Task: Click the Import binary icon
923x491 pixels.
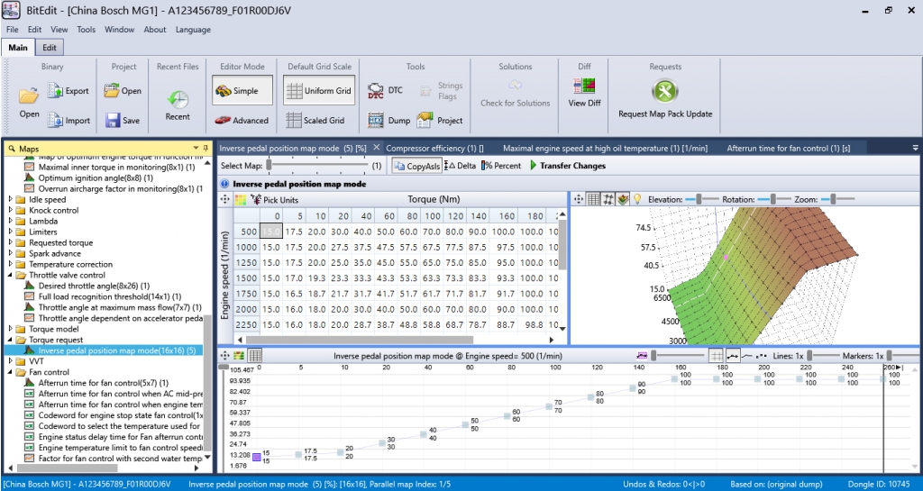Action: coord(55,120)
